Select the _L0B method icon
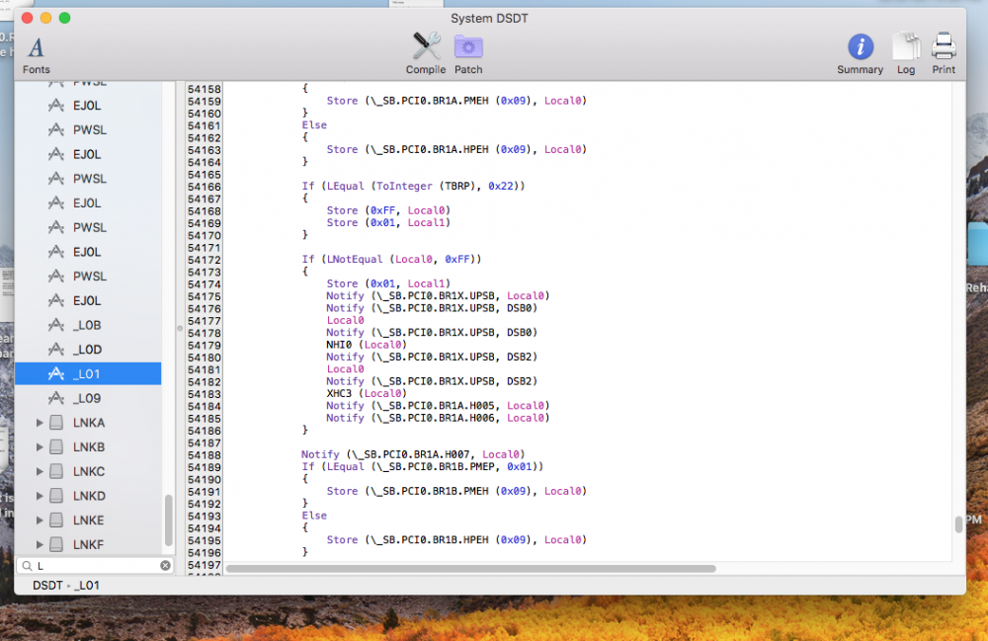The height and width of the screenshot is (641, 988). pyautogui.click(x=56, y=325)
